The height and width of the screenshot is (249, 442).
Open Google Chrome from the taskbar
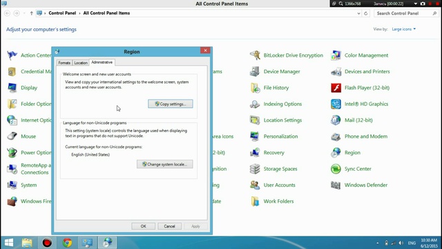pyautogui.click(x=67, y=243)
